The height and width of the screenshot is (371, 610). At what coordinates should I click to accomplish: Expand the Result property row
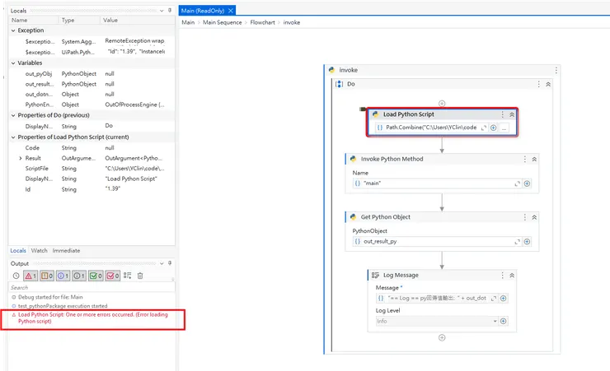coord(21,158)
